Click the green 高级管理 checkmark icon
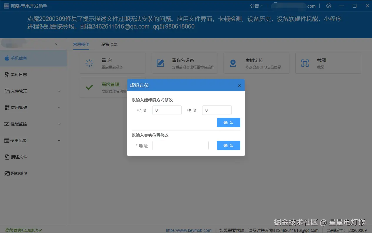 (x=89, y=87)
